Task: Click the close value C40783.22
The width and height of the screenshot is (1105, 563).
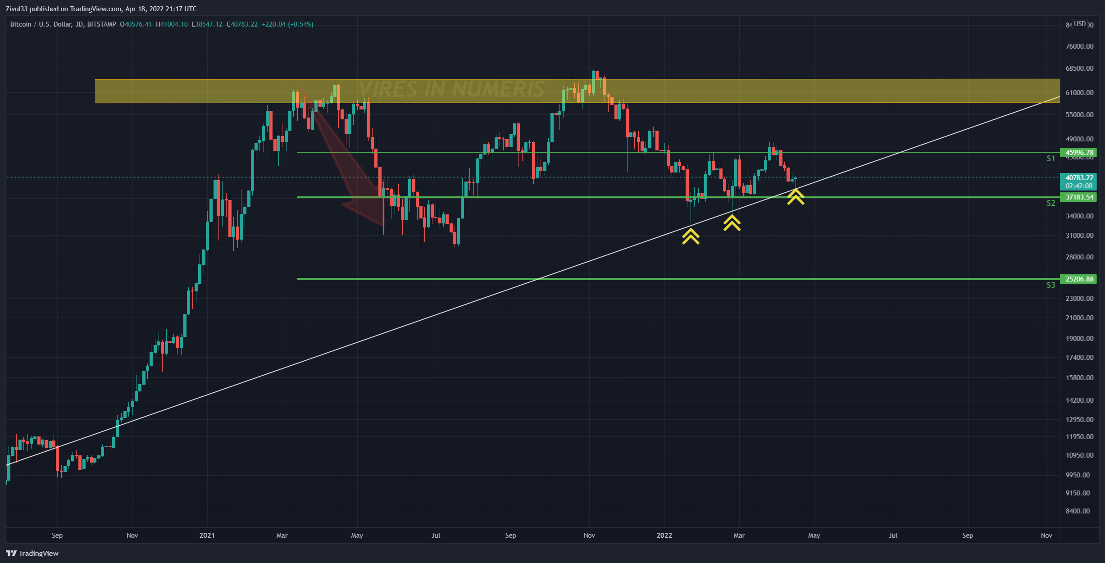Action: pyautogui.click(x=242, y=24)
